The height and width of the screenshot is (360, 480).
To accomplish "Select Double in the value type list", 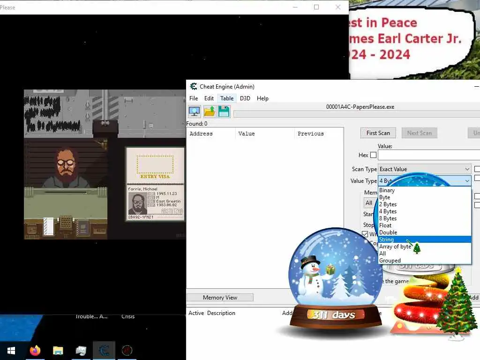I will coord(425,232).
